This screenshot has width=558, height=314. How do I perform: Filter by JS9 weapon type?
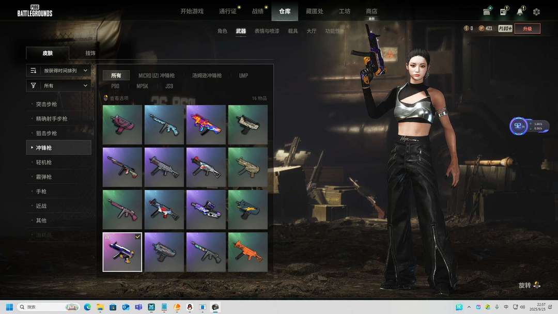pyautogui.click(x=169, y=86)
